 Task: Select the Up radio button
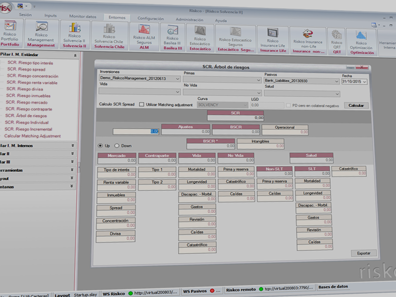pos(100,146)
